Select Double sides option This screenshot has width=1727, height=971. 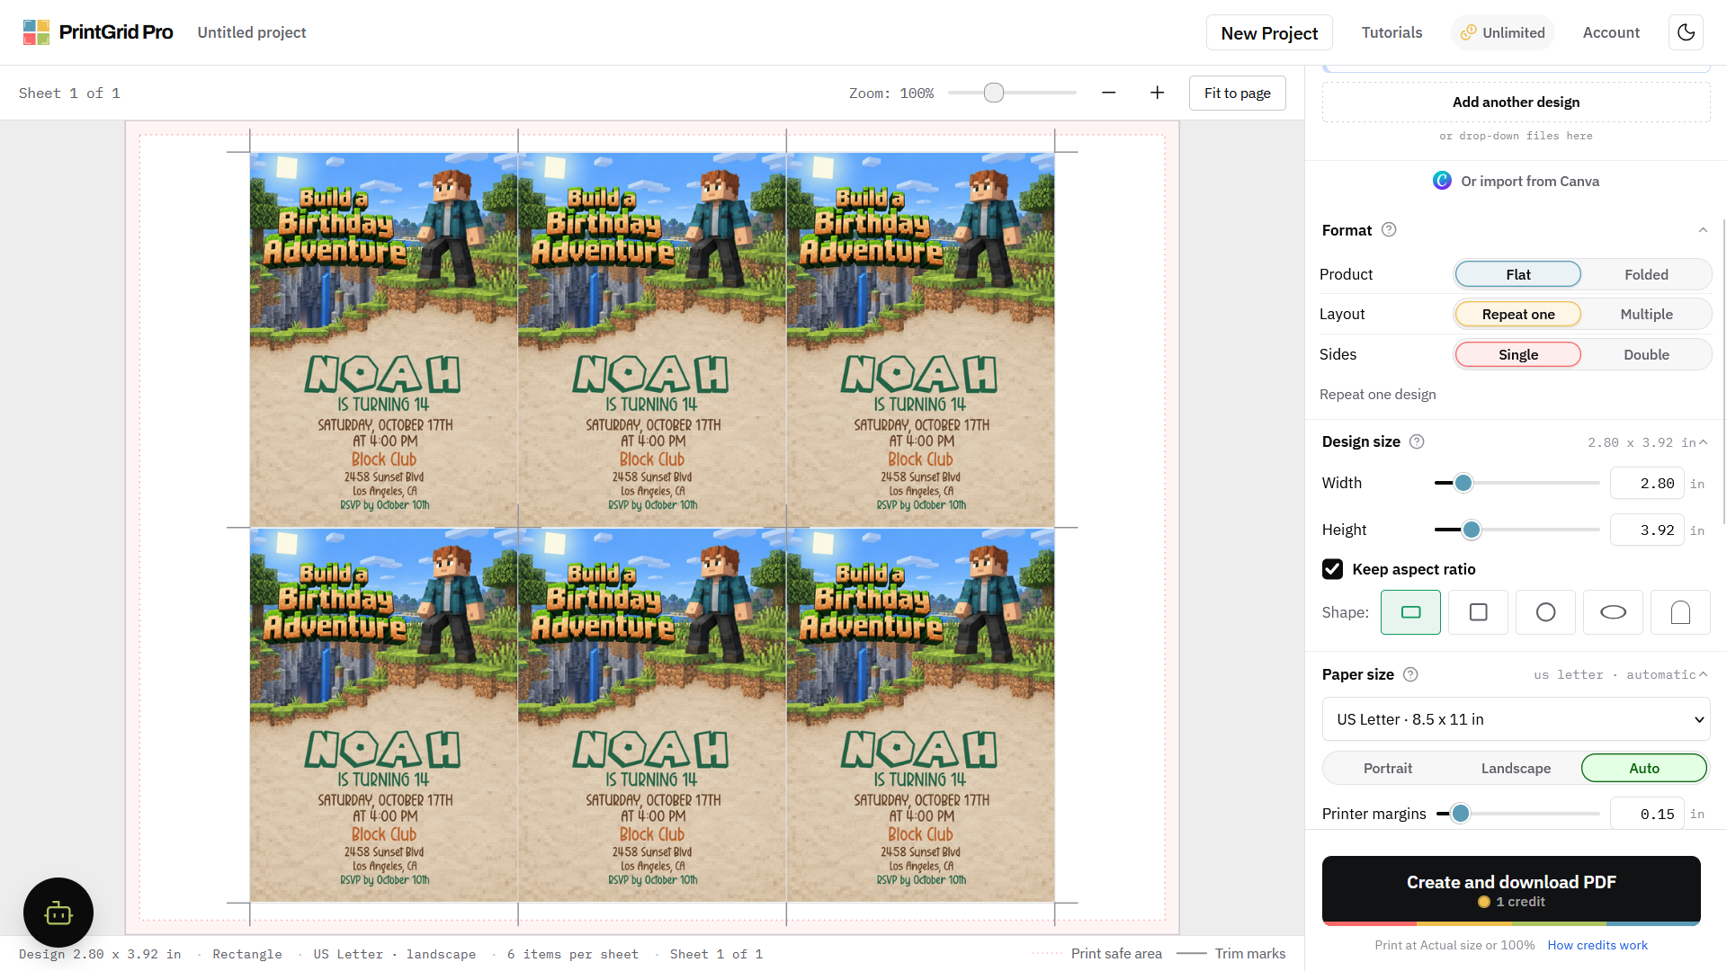[x=1646, y=354]
